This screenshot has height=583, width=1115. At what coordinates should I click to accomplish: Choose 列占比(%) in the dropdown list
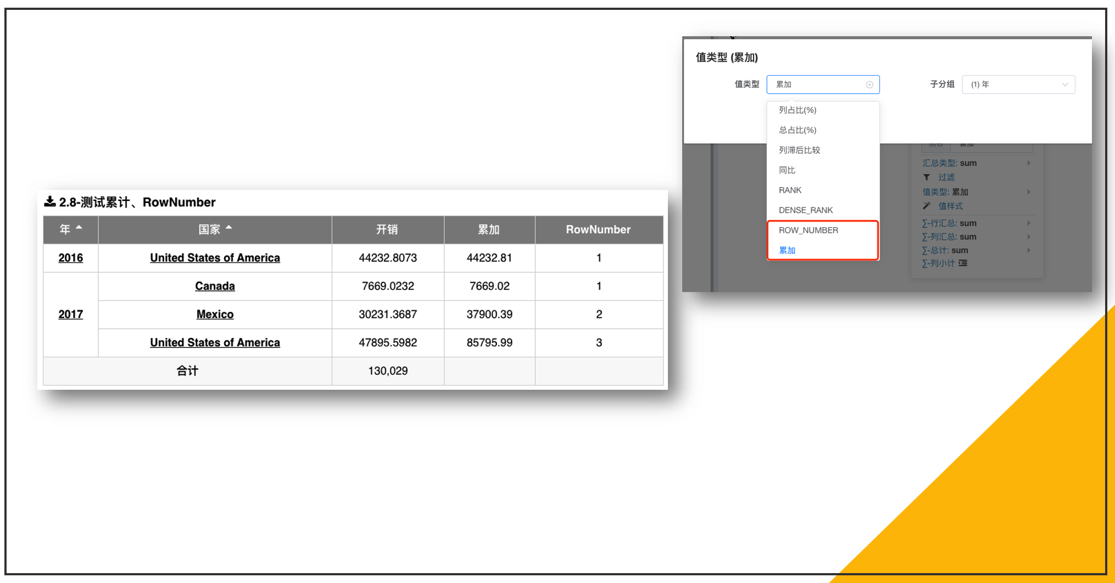click(798, 110)
